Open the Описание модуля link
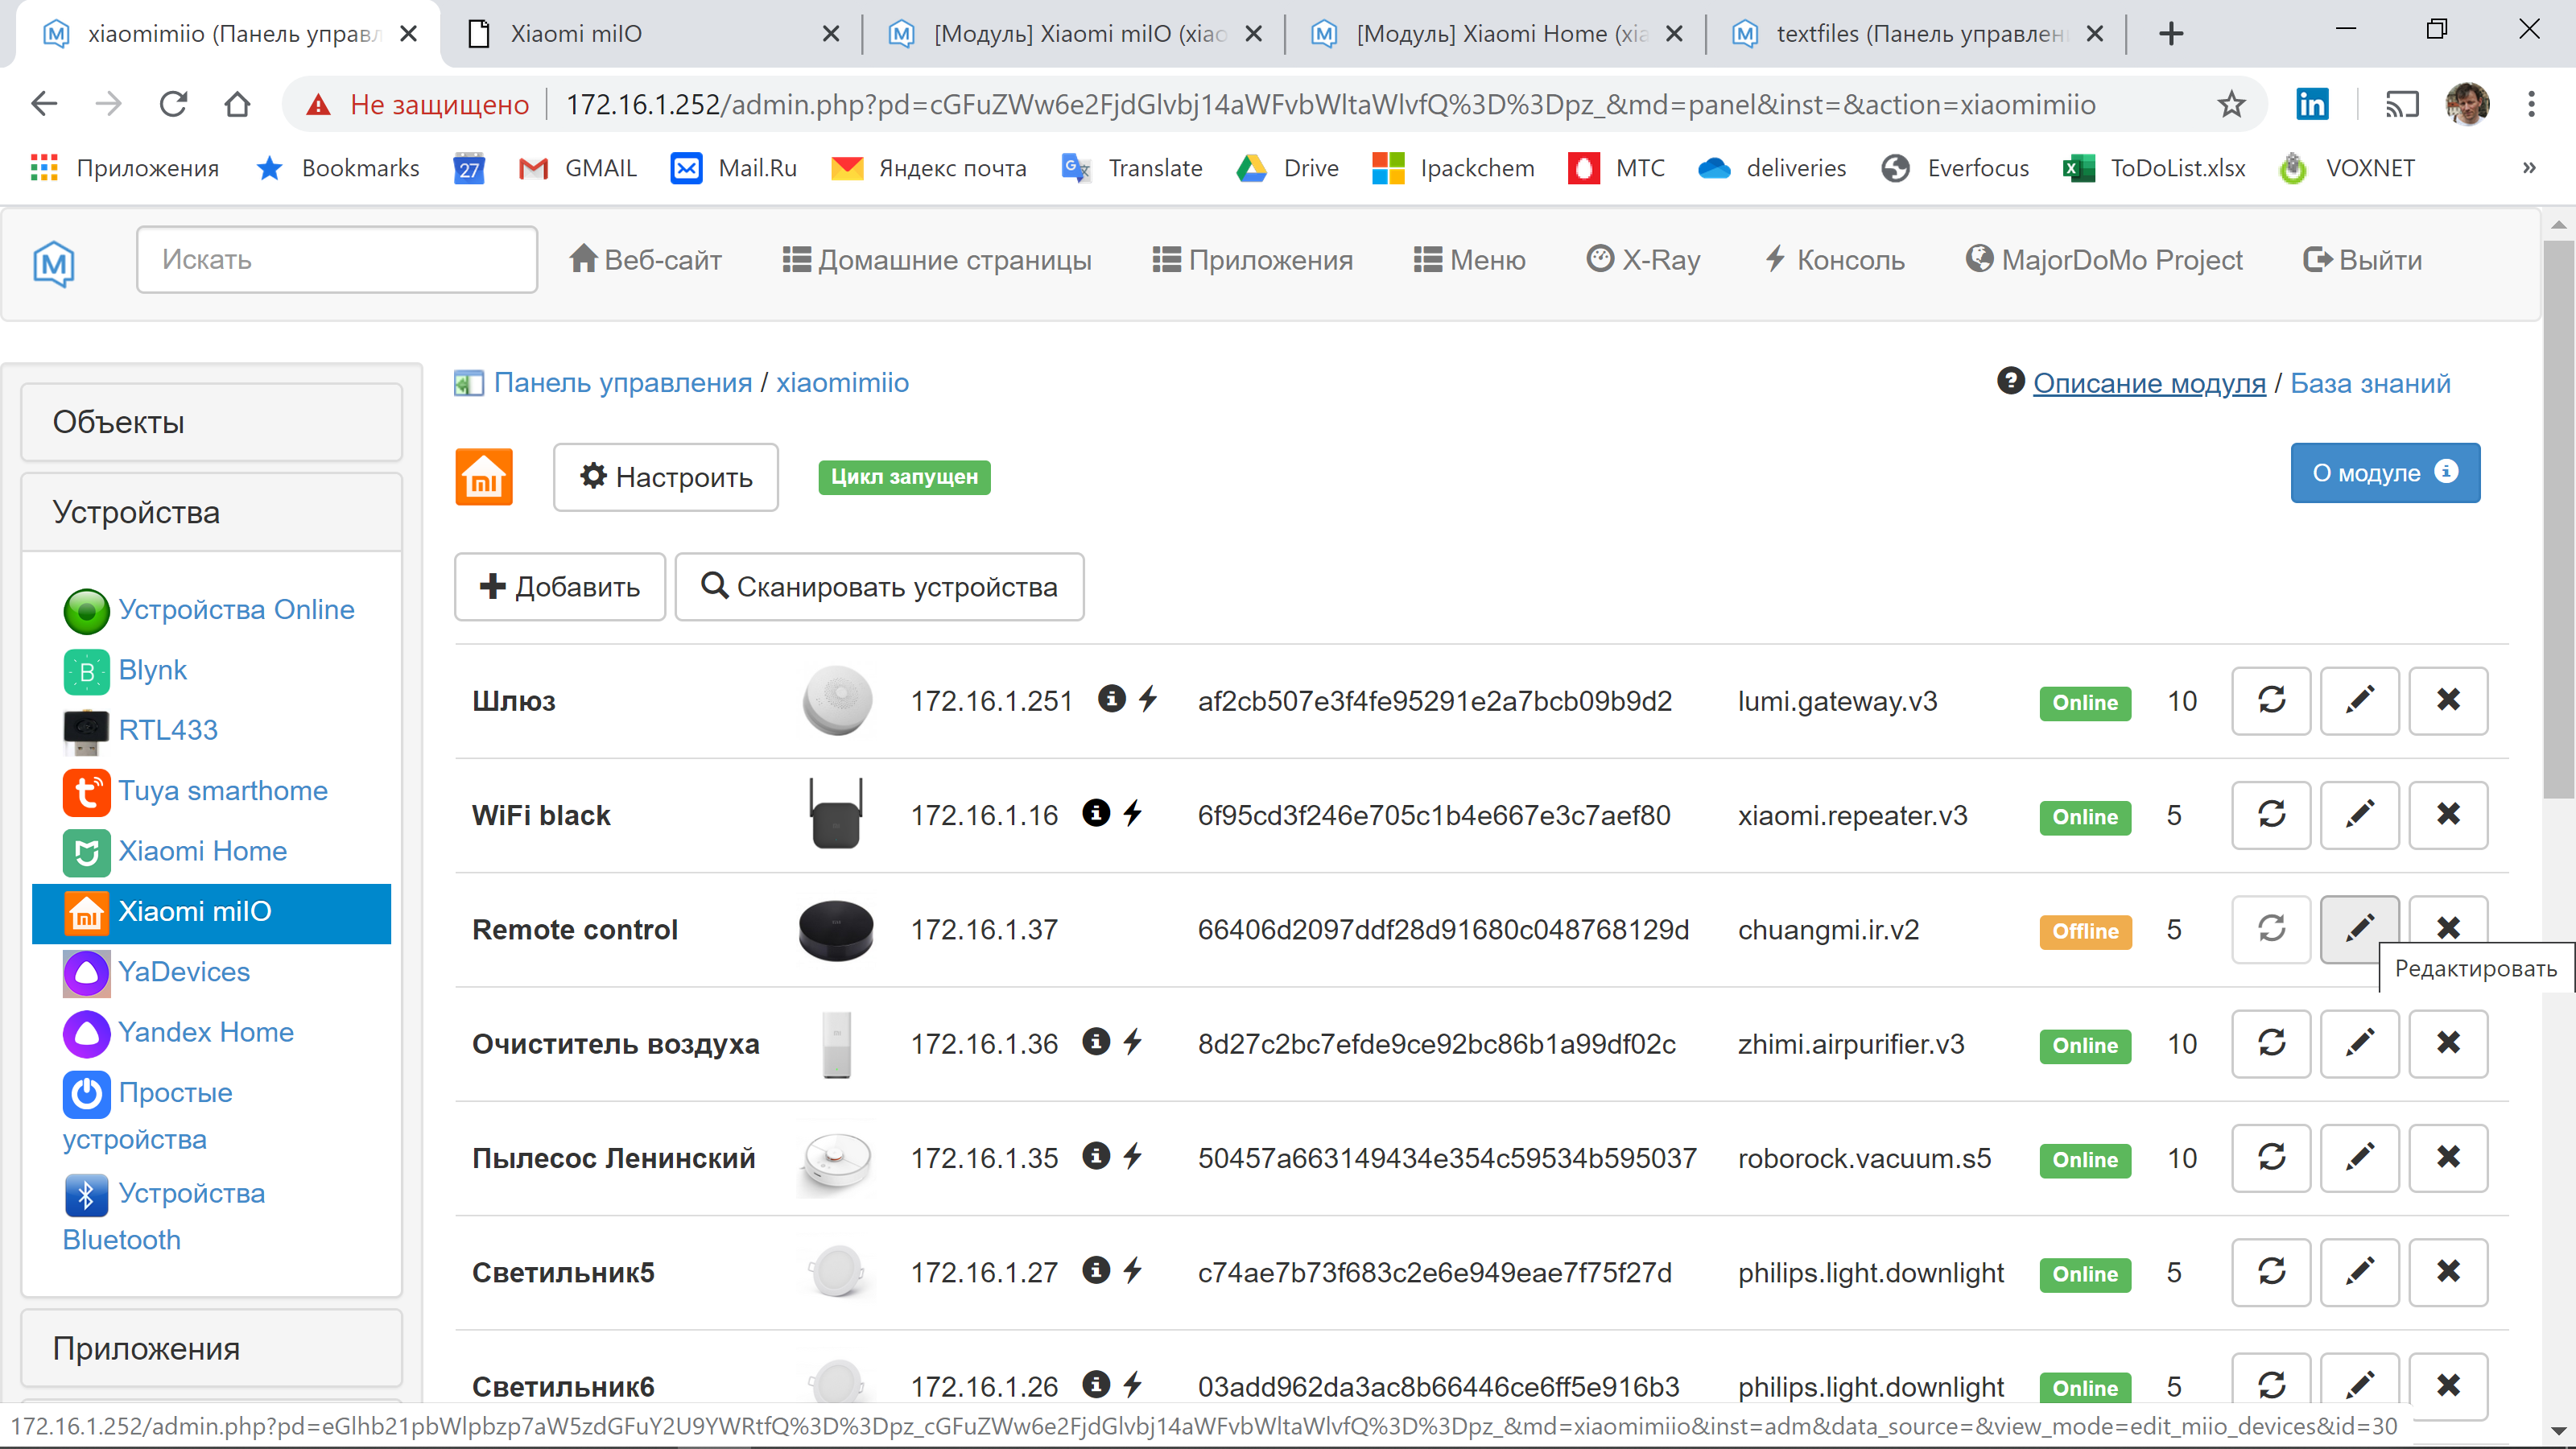Screen dimensions: 2576x1449 click(x=2151, y=382)
